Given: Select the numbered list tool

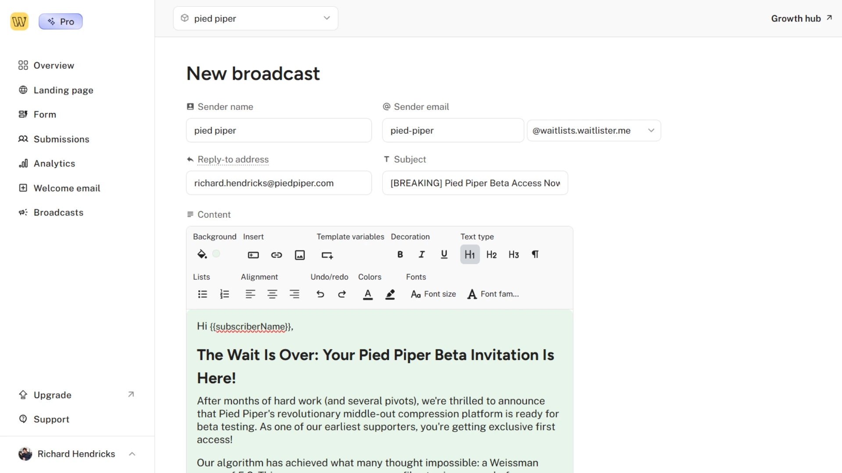Looking at the screenshot, I should (x=224, y=294).
